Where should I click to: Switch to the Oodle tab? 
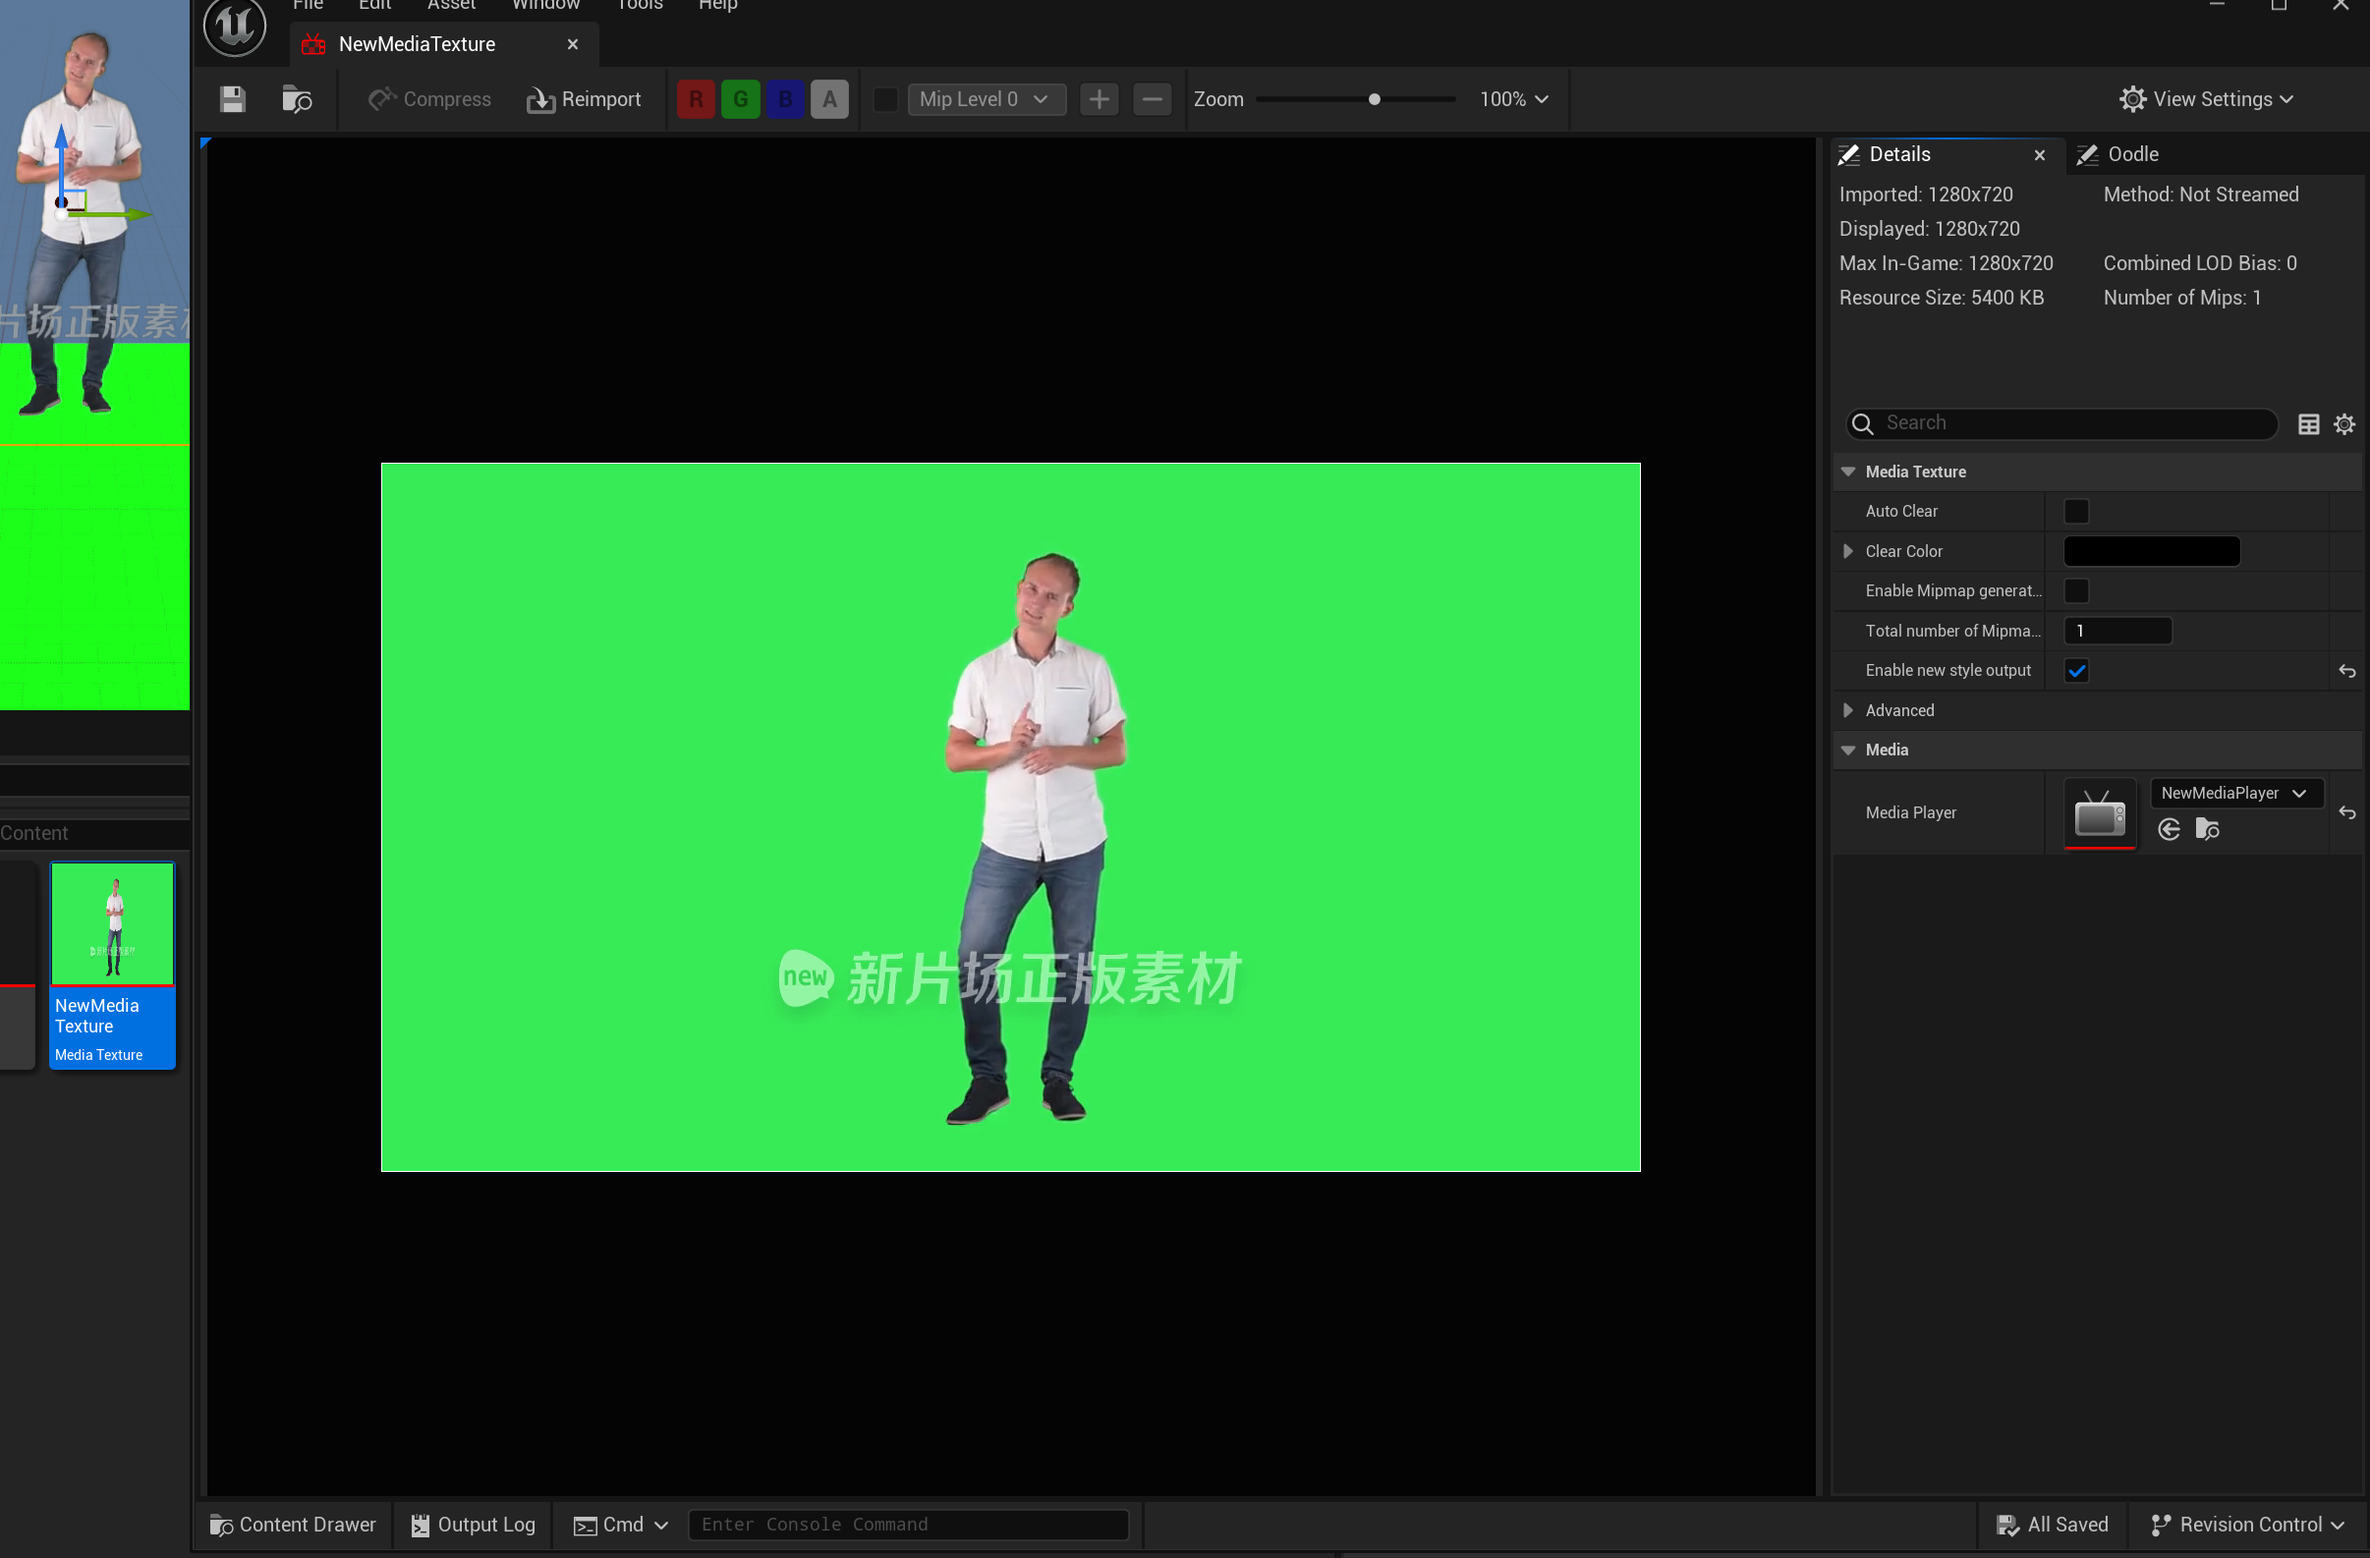(2131, 154)
